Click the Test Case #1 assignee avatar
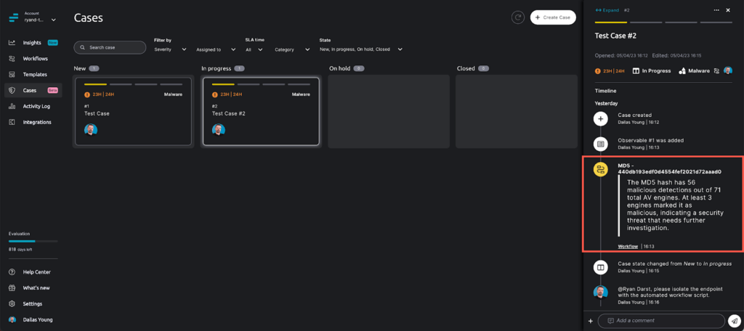This screenshot has height=331, width=744. [90, 130]
